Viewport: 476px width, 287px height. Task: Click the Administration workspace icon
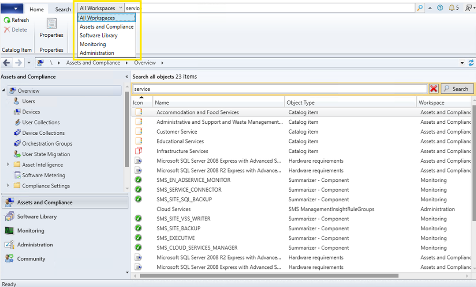pos(10,245)
